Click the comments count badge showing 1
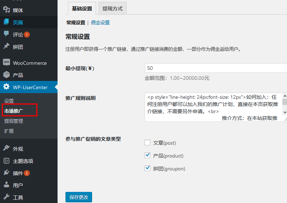Image resolution: width=287 pixels, height=203 pixels. click(x=27, y=34)
